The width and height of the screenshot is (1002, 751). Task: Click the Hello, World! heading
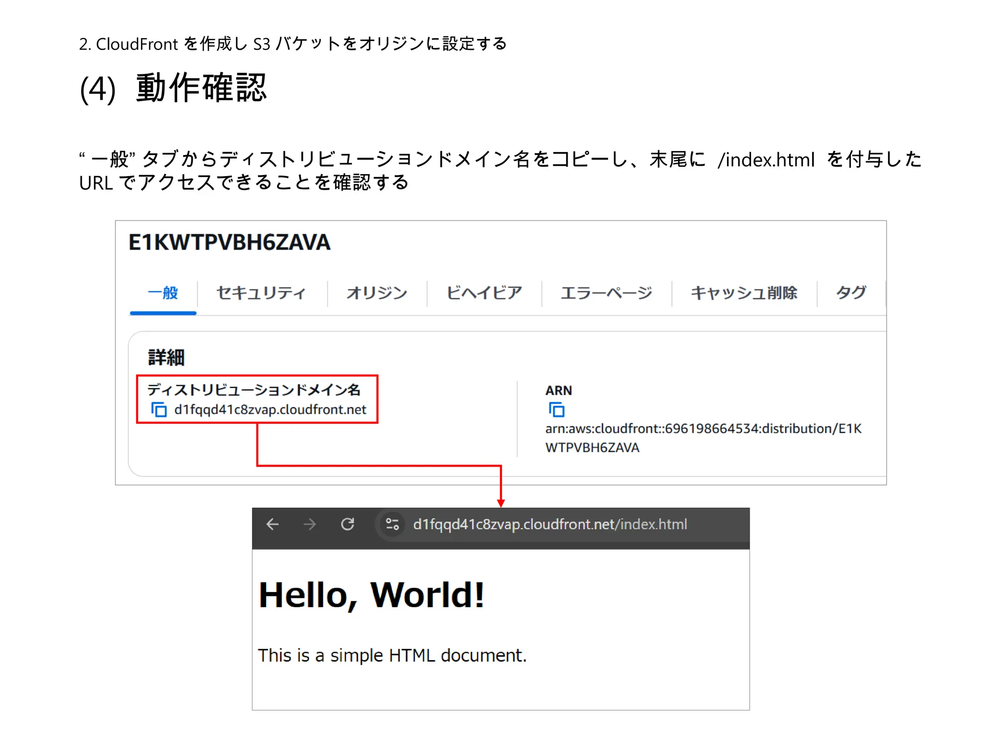[x=371, y=595]
